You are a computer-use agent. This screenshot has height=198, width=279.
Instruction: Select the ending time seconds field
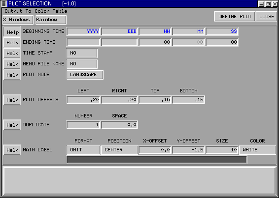tap(222, 42)
